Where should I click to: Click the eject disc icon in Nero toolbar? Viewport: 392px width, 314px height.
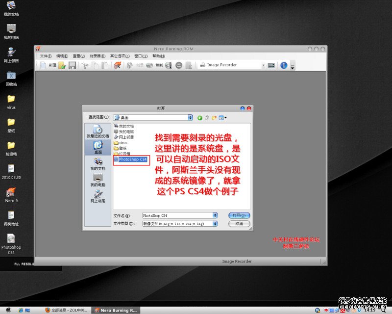pyautogui.click(x=179, y=65)
